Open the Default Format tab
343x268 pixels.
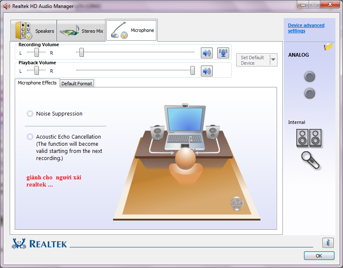pyautogui.click(x=77, y=84)
